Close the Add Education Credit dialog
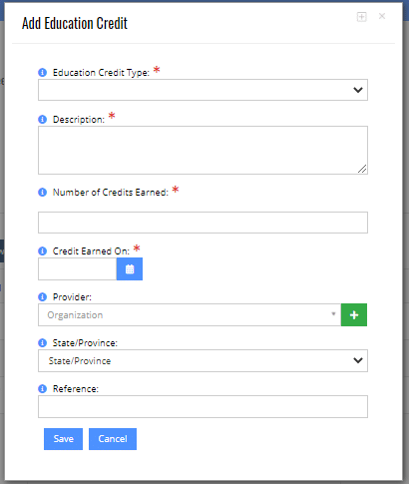The image size is (409, 484). tap(382, 16)
